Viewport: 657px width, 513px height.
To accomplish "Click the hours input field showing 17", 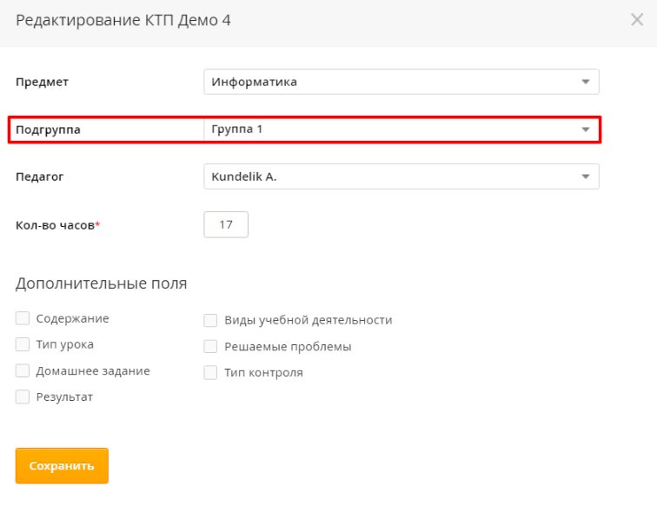I will coord(226,224).
